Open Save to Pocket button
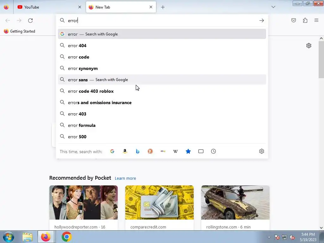324x243 pixels. [294, 20]
